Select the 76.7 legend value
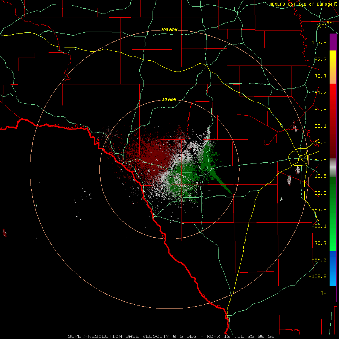 (321, 76)
